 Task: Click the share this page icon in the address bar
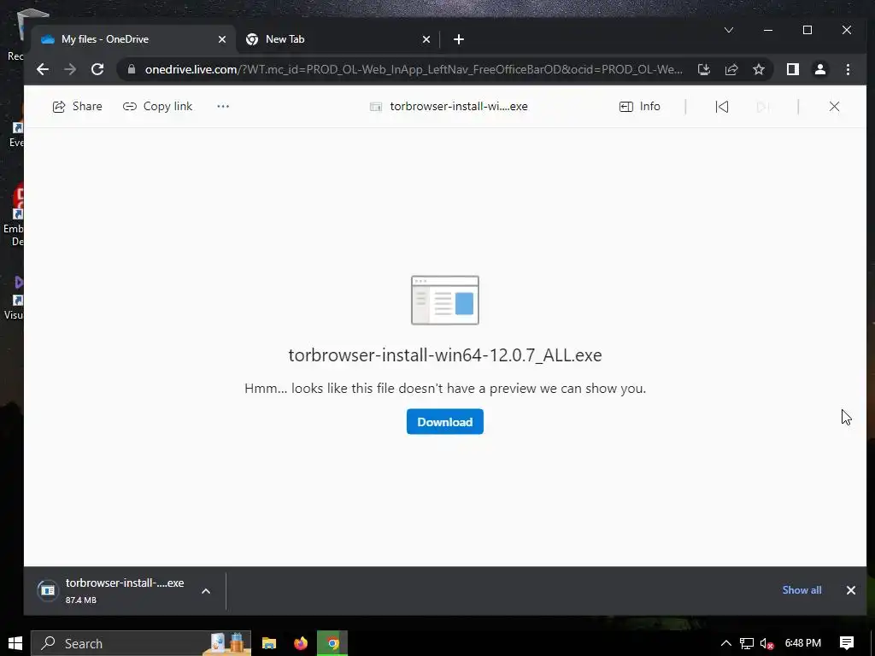731,69
